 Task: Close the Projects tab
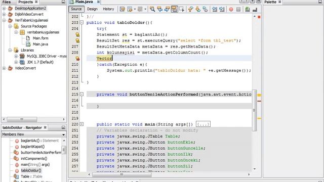point(36,2)
